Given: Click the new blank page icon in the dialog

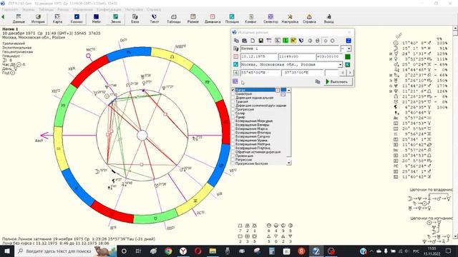Looking at the screenshot, I should click(x=253, y=41).
